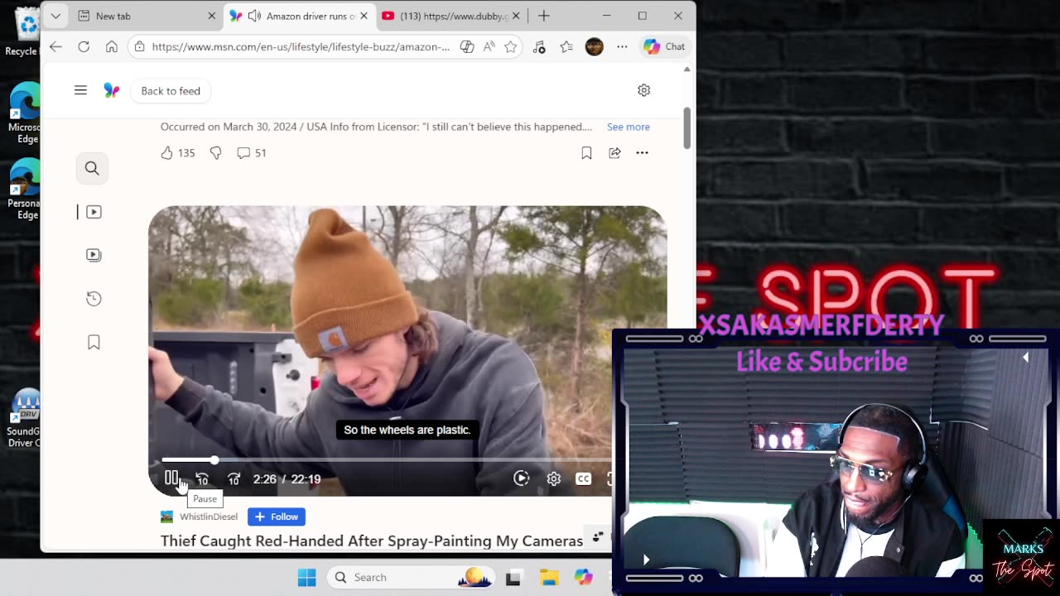
Task: Open history in the MSN sidebar
Action: 94,299
